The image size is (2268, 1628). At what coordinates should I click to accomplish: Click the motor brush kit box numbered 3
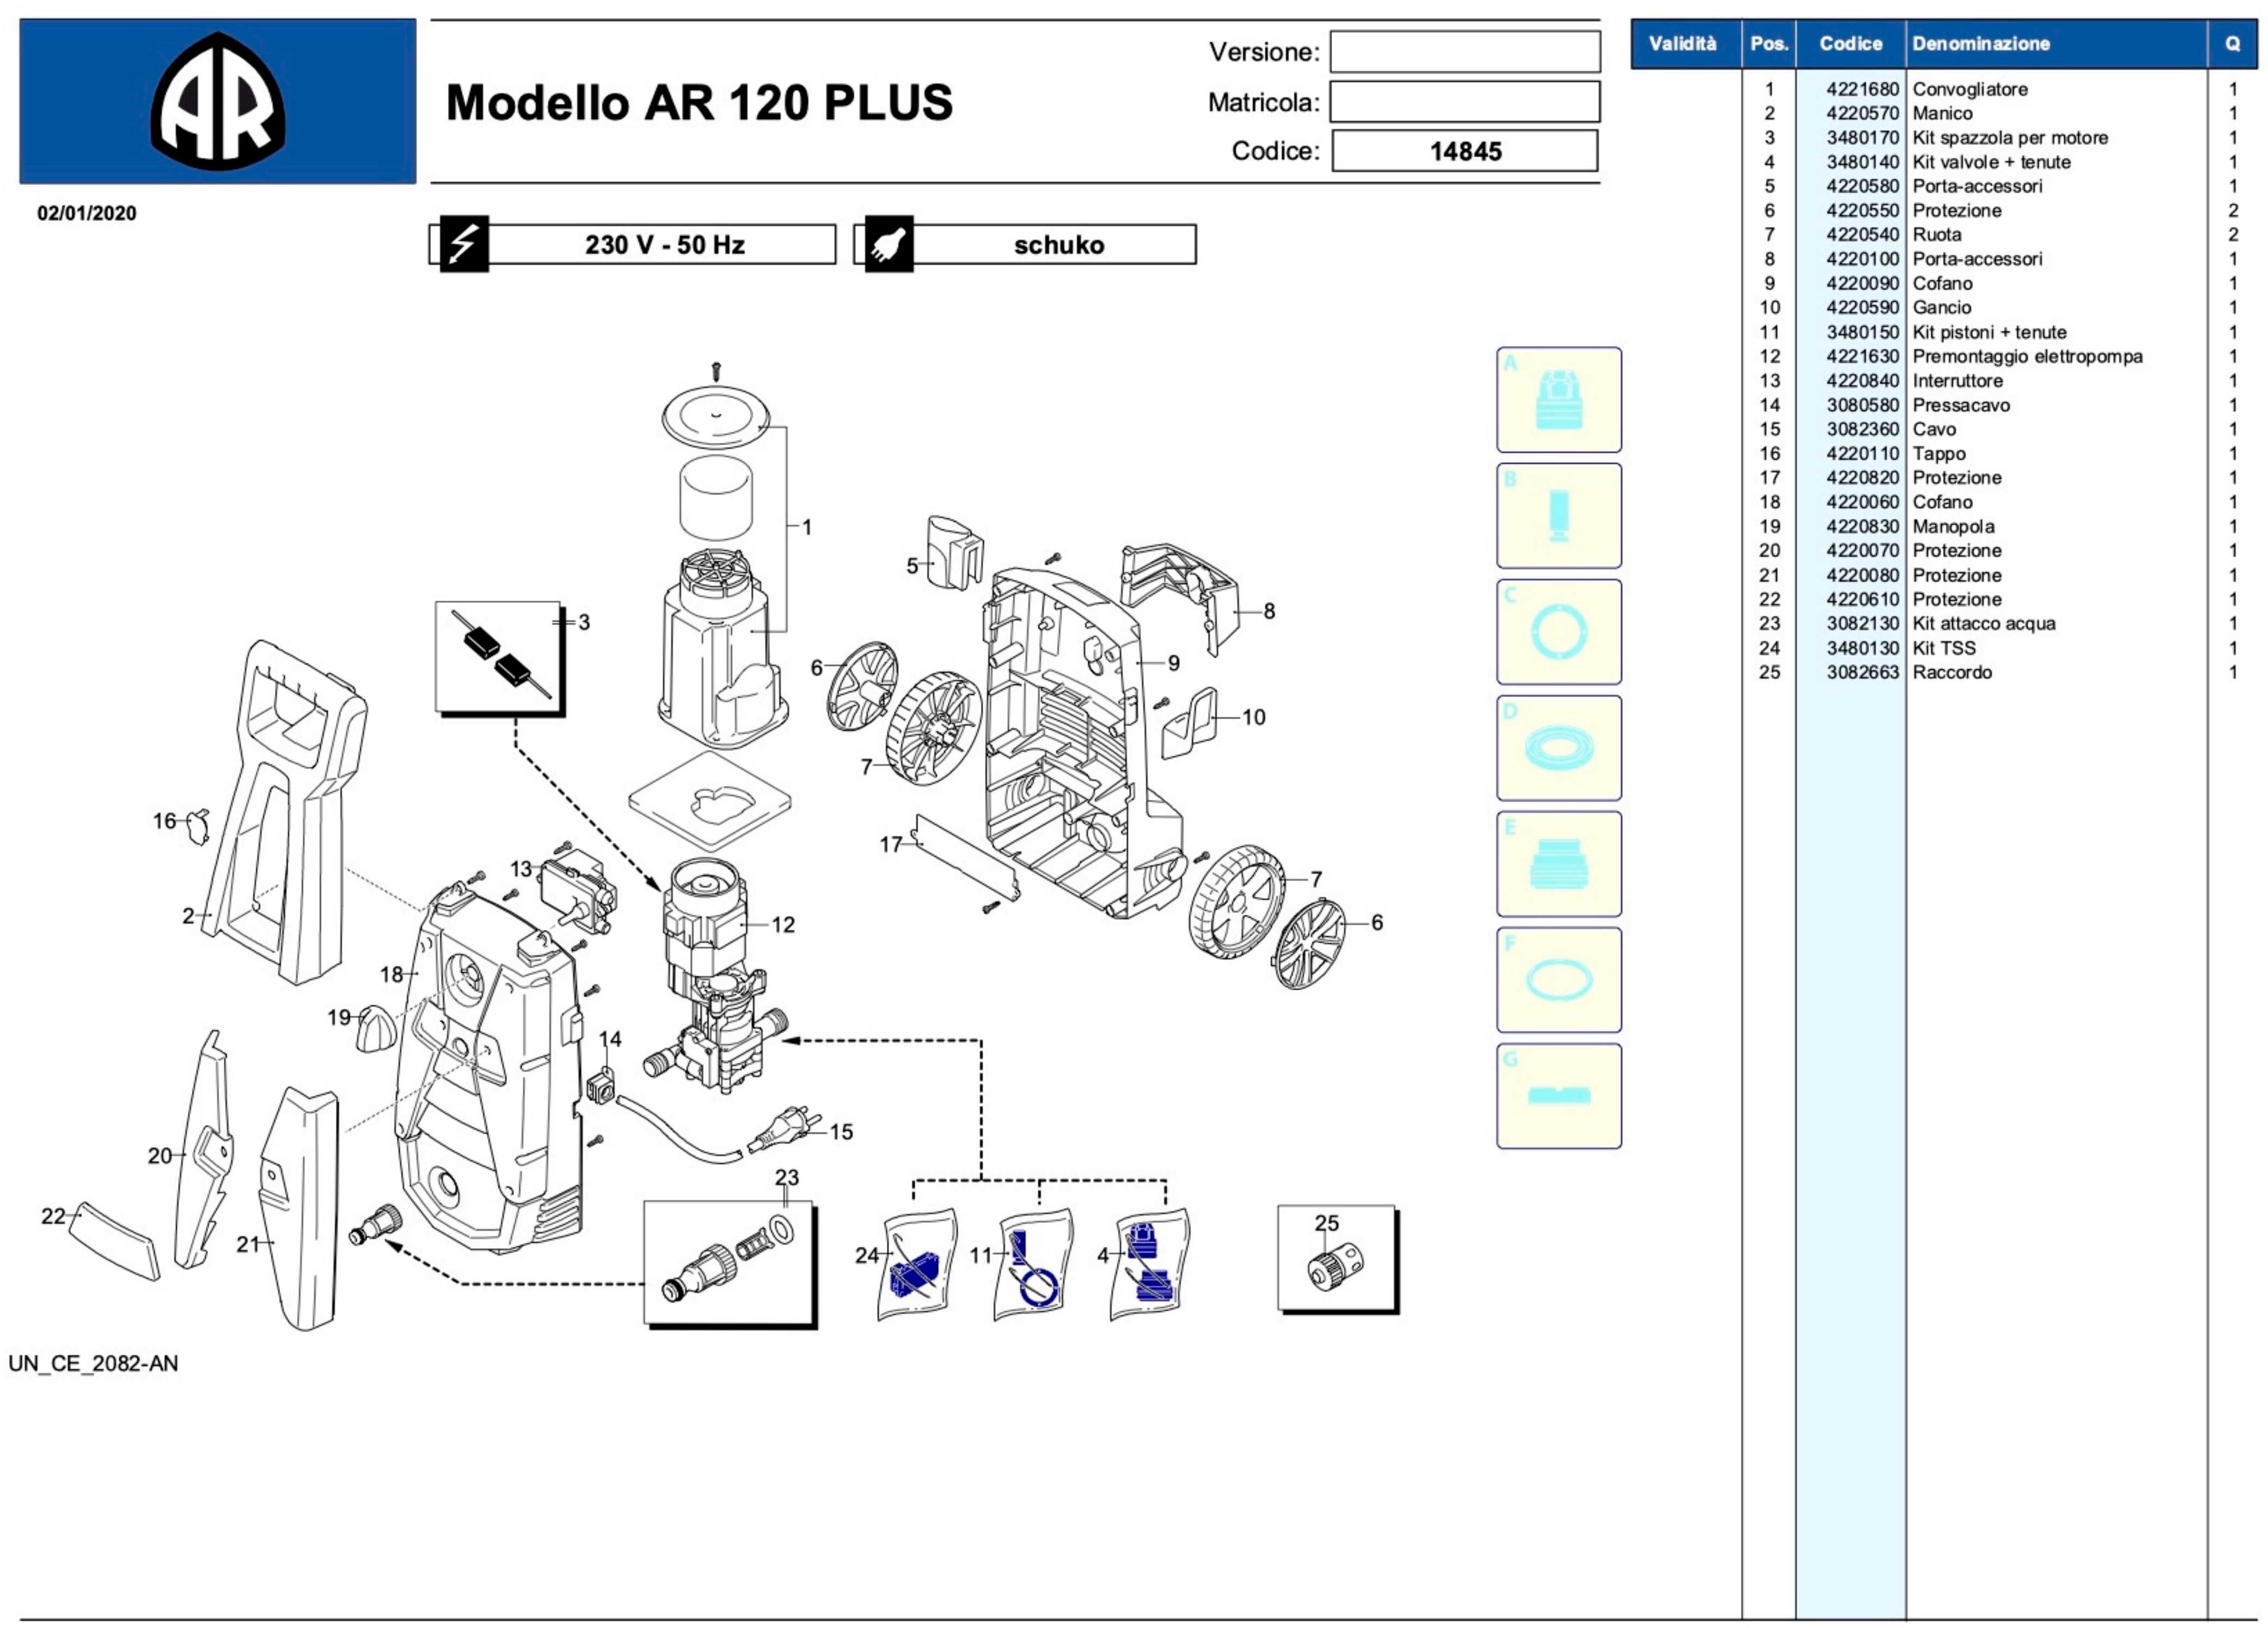pyautogui.click(x=498, y=657)
